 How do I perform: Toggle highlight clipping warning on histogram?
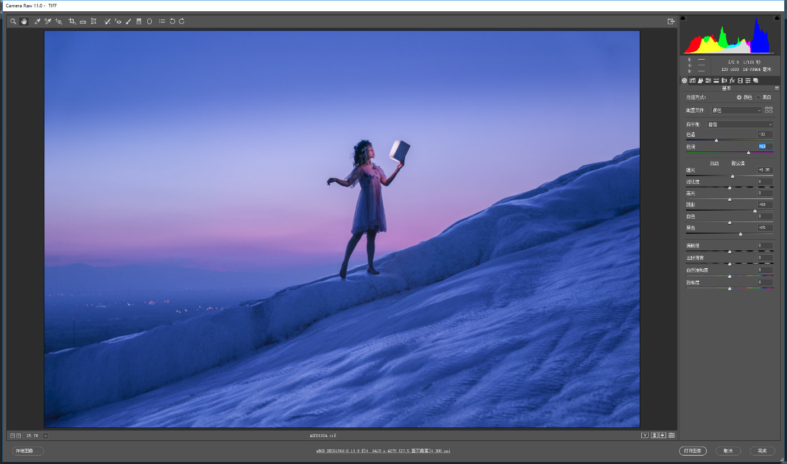(x=776, y=18)
